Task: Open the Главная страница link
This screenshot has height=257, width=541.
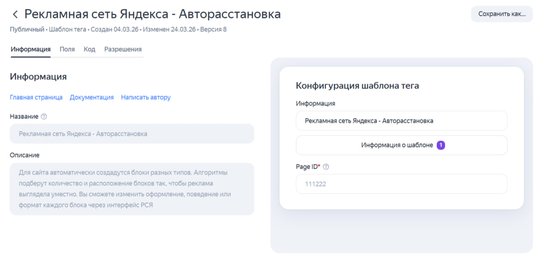Action: point(36,97)
